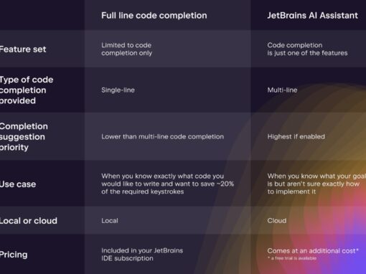This screenshot has width=366, height=274.
Task: Click the Local or cloud row label
Action: tap(29, 220)
